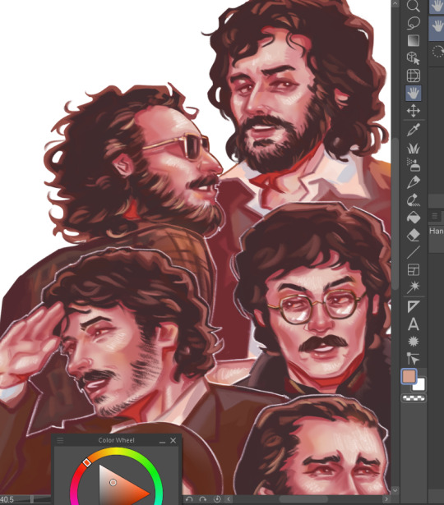
Task: Select the Figure line tool
Action: 413,253
